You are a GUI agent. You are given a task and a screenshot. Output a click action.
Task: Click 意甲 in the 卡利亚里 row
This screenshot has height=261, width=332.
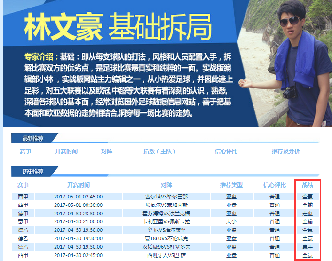23,221
